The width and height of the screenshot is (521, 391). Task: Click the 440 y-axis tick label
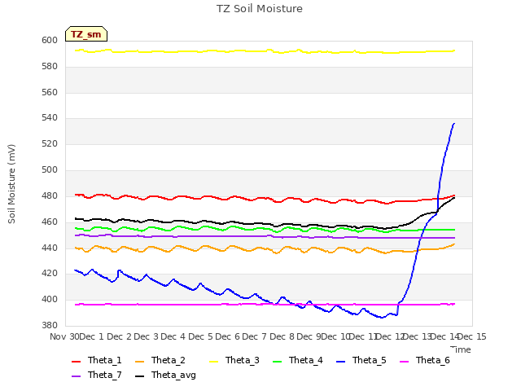(50, 248)
